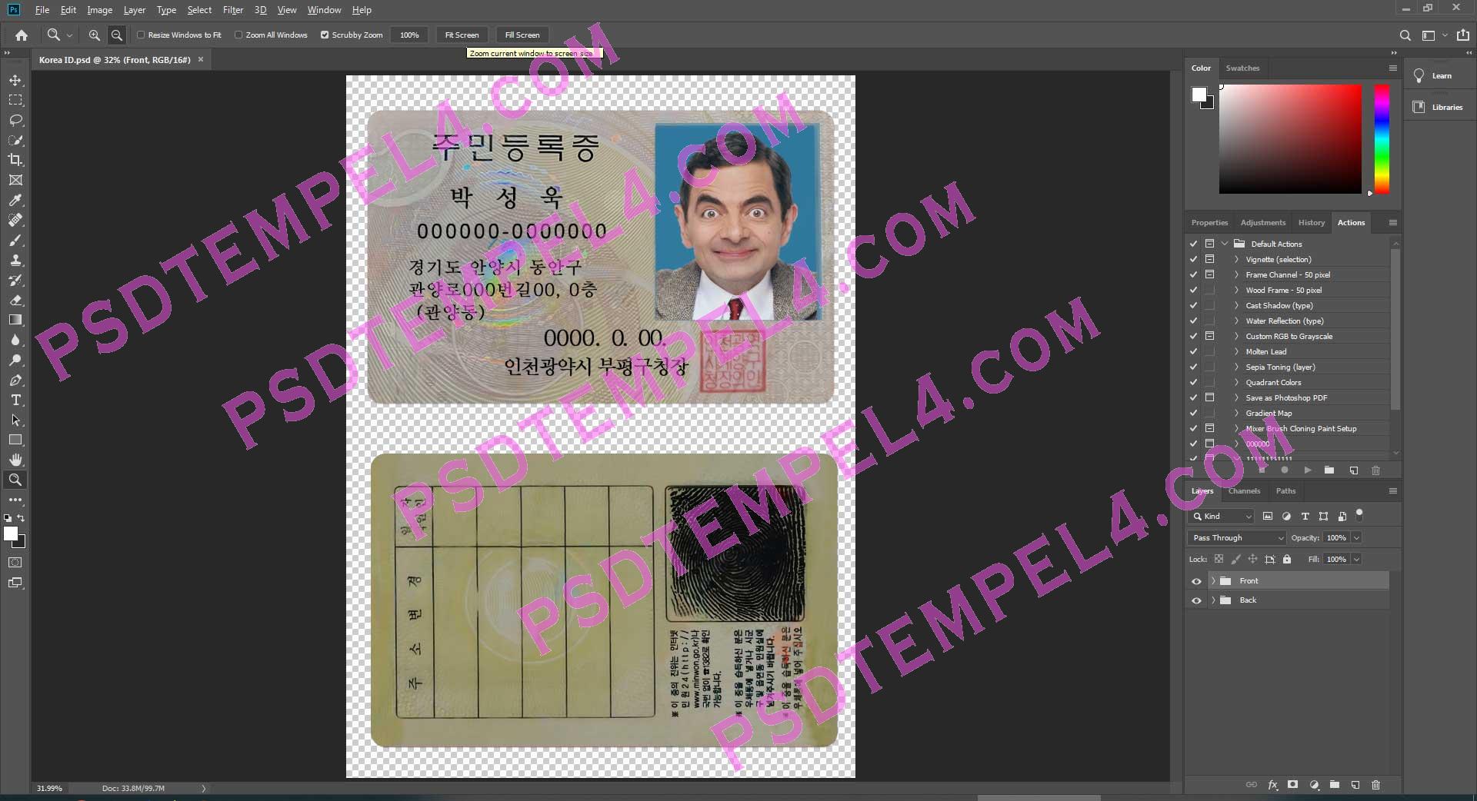Select the Crop tool
This screenshot has height=801, width=1477.
click(15, 160)
